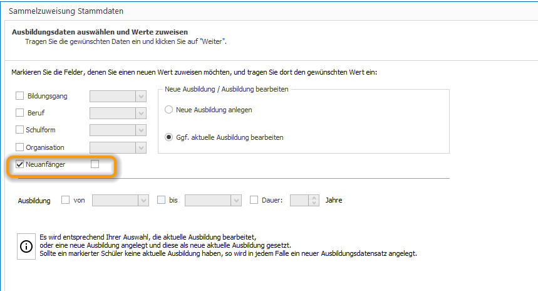The height and width of the screenshot is (291, 538).
Task: Check the bis checkbox
Action: tap(161, 200)
